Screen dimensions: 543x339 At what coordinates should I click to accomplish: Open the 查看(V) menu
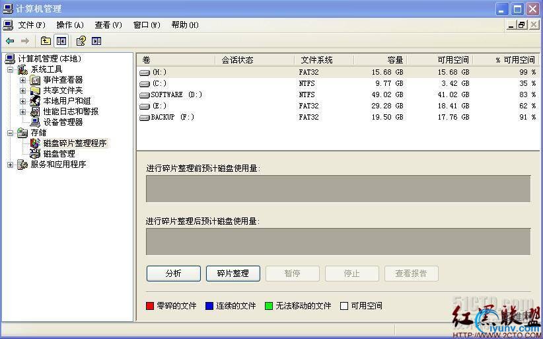point(108,25)
